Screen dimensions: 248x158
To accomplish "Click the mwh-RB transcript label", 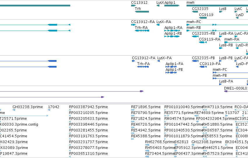I will (x=194, y=28).
